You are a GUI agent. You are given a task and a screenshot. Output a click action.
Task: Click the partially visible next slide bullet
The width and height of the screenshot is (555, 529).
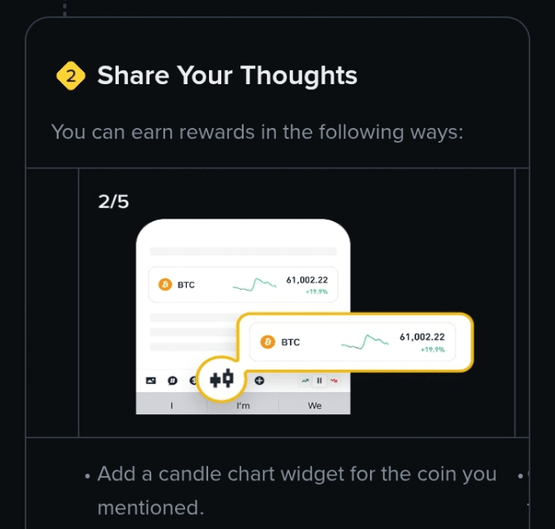[521, 475]
